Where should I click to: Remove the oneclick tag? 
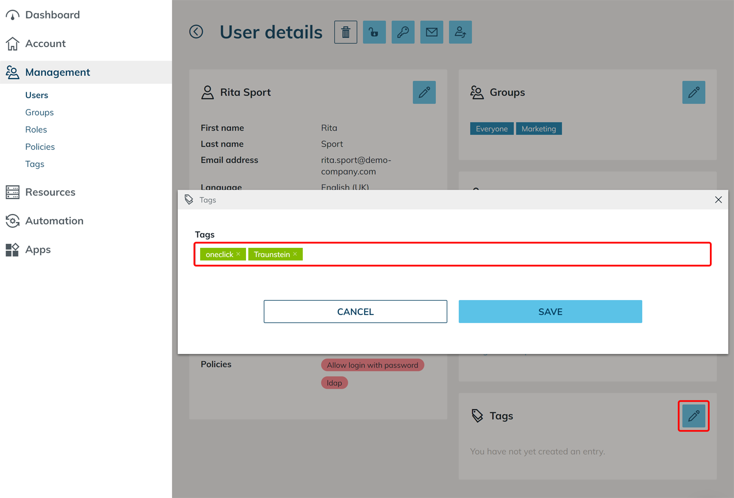pos(239,254)
